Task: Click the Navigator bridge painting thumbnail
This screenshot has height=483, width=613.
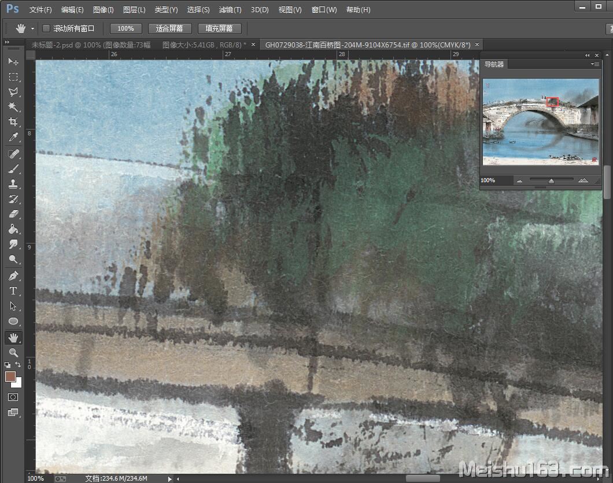Action: tap(541, 121)
